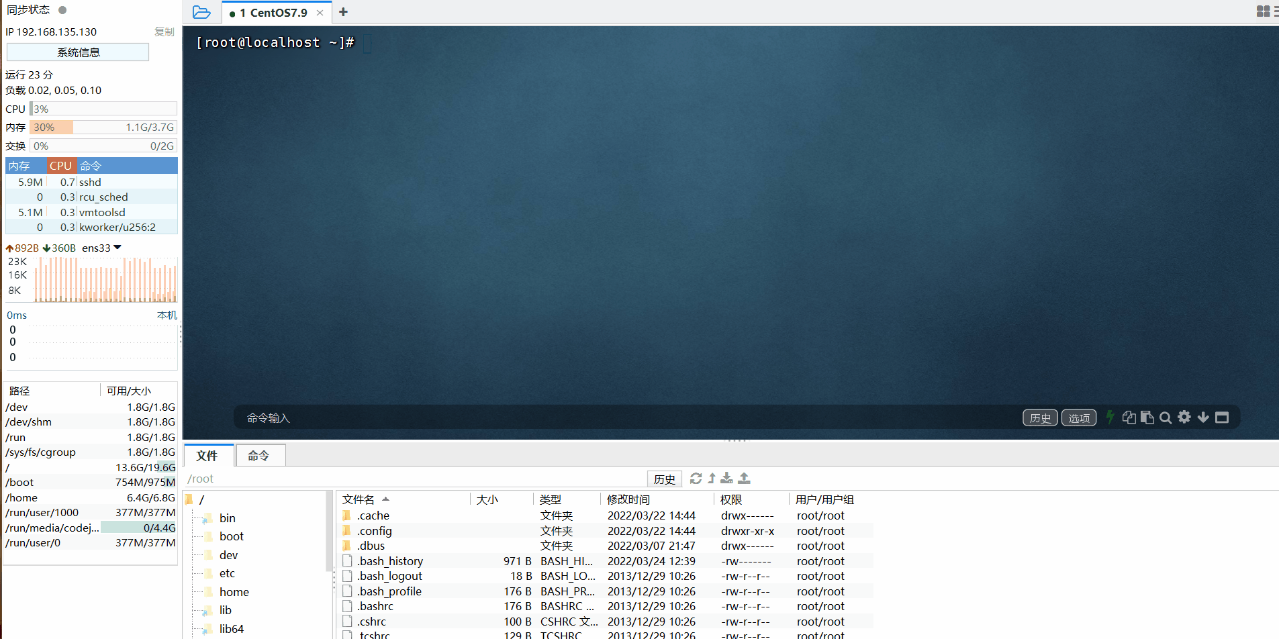Add a new session tab with plus
The width and height of the screenshot is (1279, 639).
pos(343,11)
